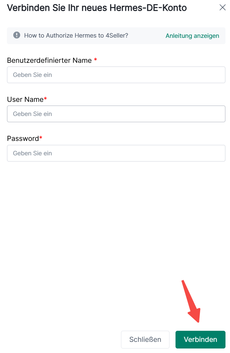This screenshot has width=230, height=353.
Task: Open the Anleitung anzeigen link
Action: click(x=192, y=36)
